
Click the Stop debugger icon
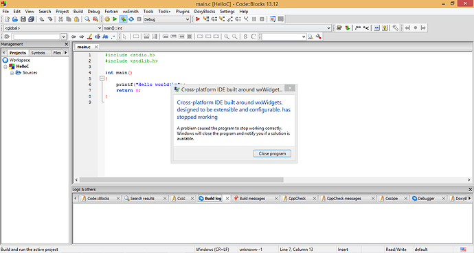(x=262, y=19)
